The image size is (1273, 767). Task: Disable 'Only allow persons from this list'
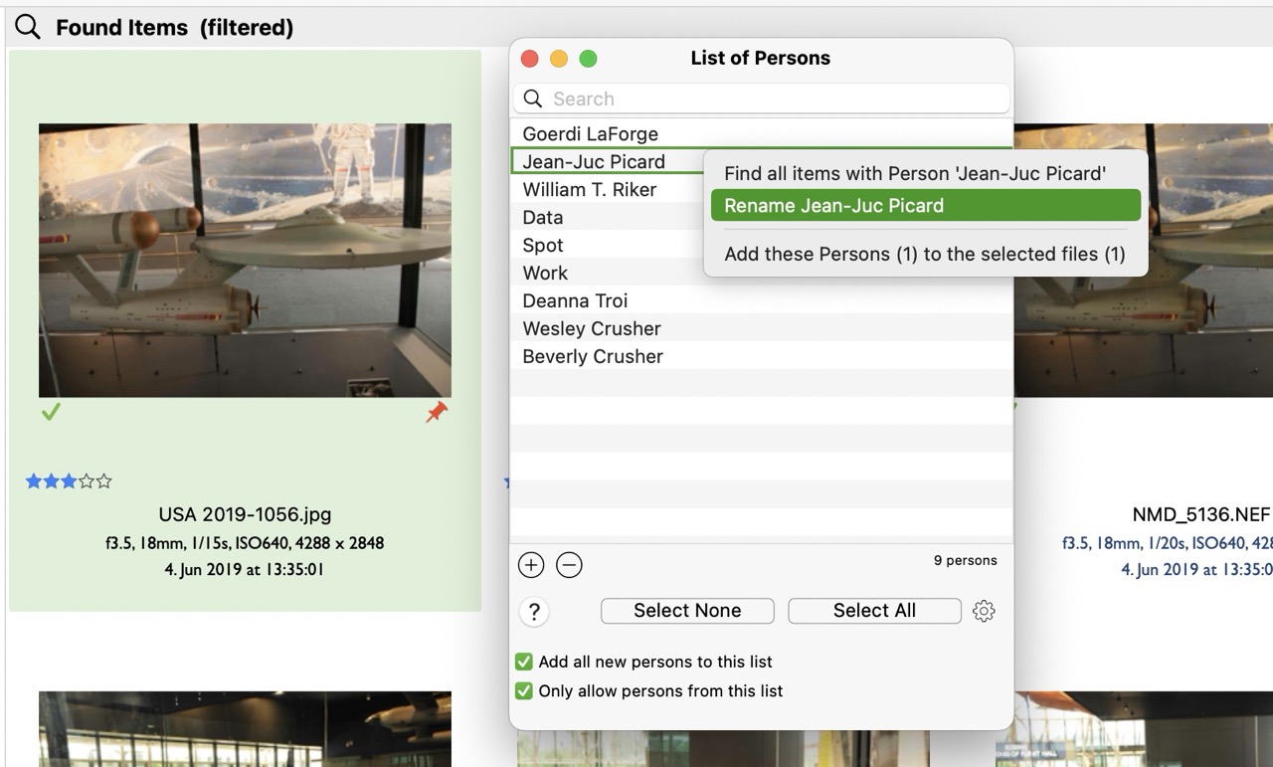[524, 690]
